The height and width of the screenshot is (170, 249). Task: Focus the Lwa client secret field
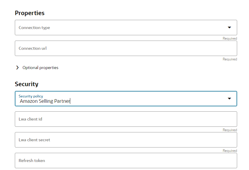[126, 140]
